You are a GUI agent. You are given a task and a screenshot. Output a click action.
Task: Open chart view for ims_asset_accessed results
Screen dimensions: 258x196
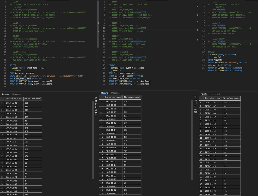[x=96, y=110]
